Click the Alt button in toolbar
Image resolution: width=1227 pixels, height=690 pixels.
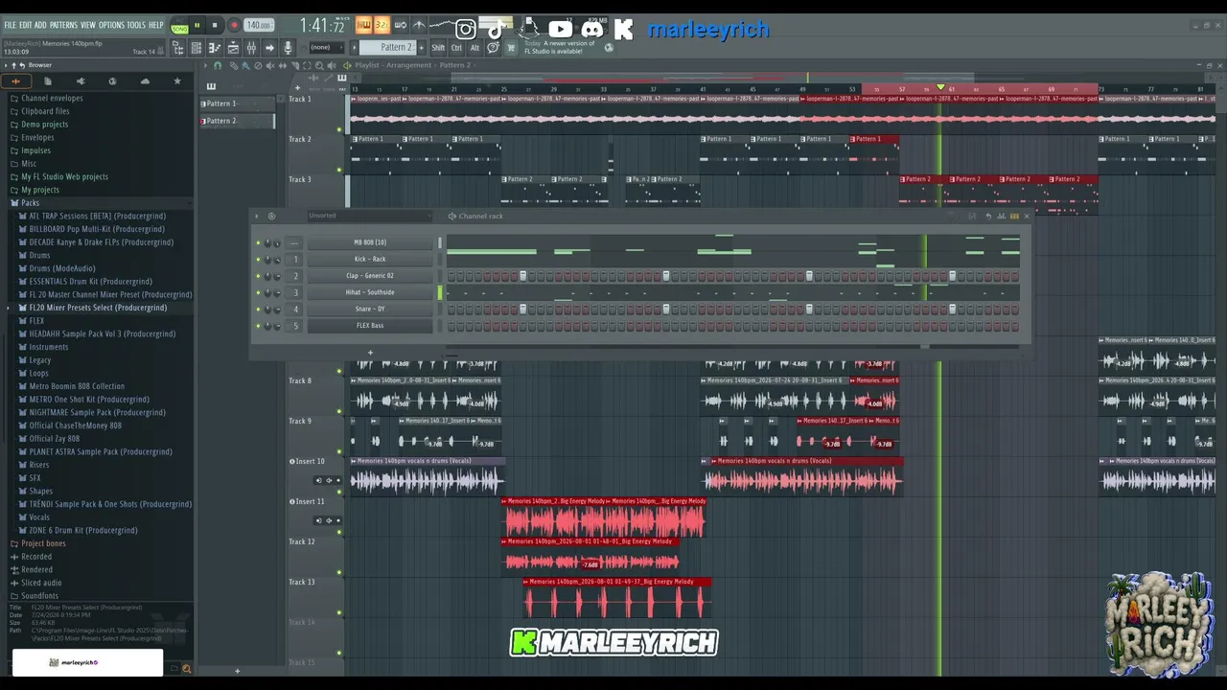point(475,48)
